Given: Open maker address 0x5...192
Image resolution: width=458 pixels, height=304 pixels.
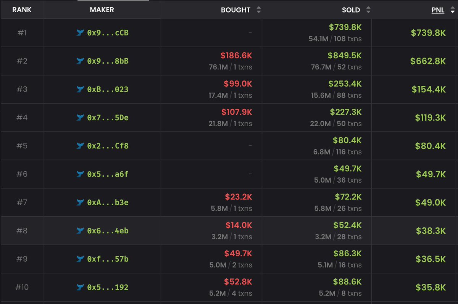Looking at the screenshot, I should point(108,287).
